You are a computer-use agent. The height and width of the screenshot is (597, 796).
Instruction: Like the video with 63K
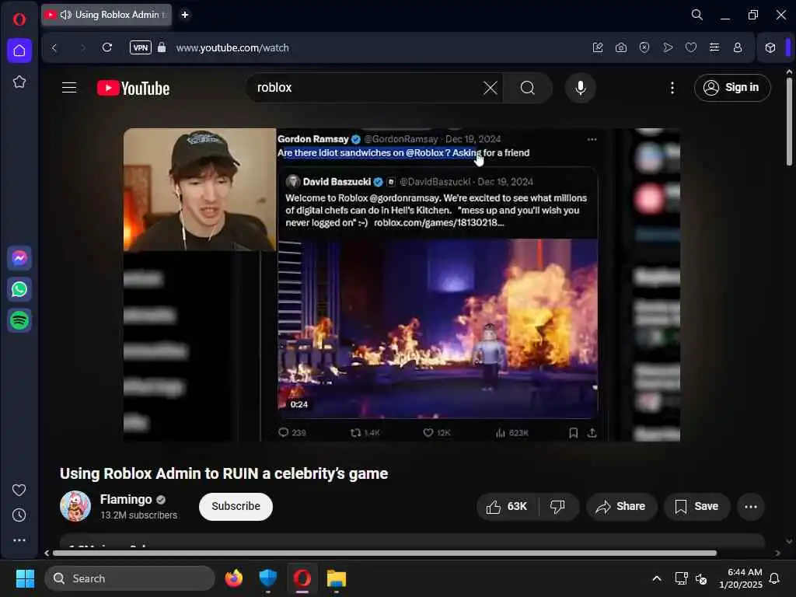coord(507,507)
